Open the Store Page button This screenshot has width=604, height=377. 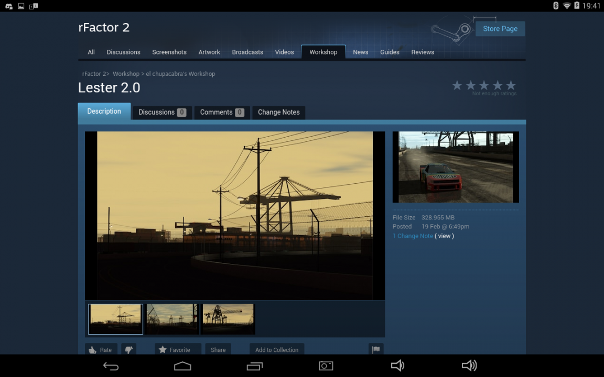500,29
